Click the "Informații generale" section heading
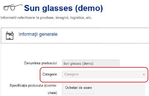 point(38,34)
